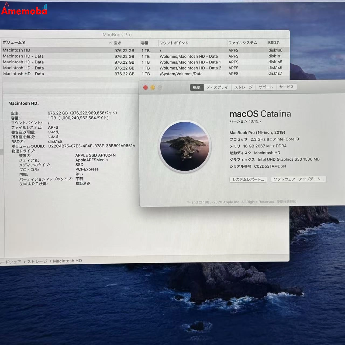Click the ハードウェア breadcrumb link
Image resolution: width=345 pixels, height=345 pixels.
click(11, 261)
